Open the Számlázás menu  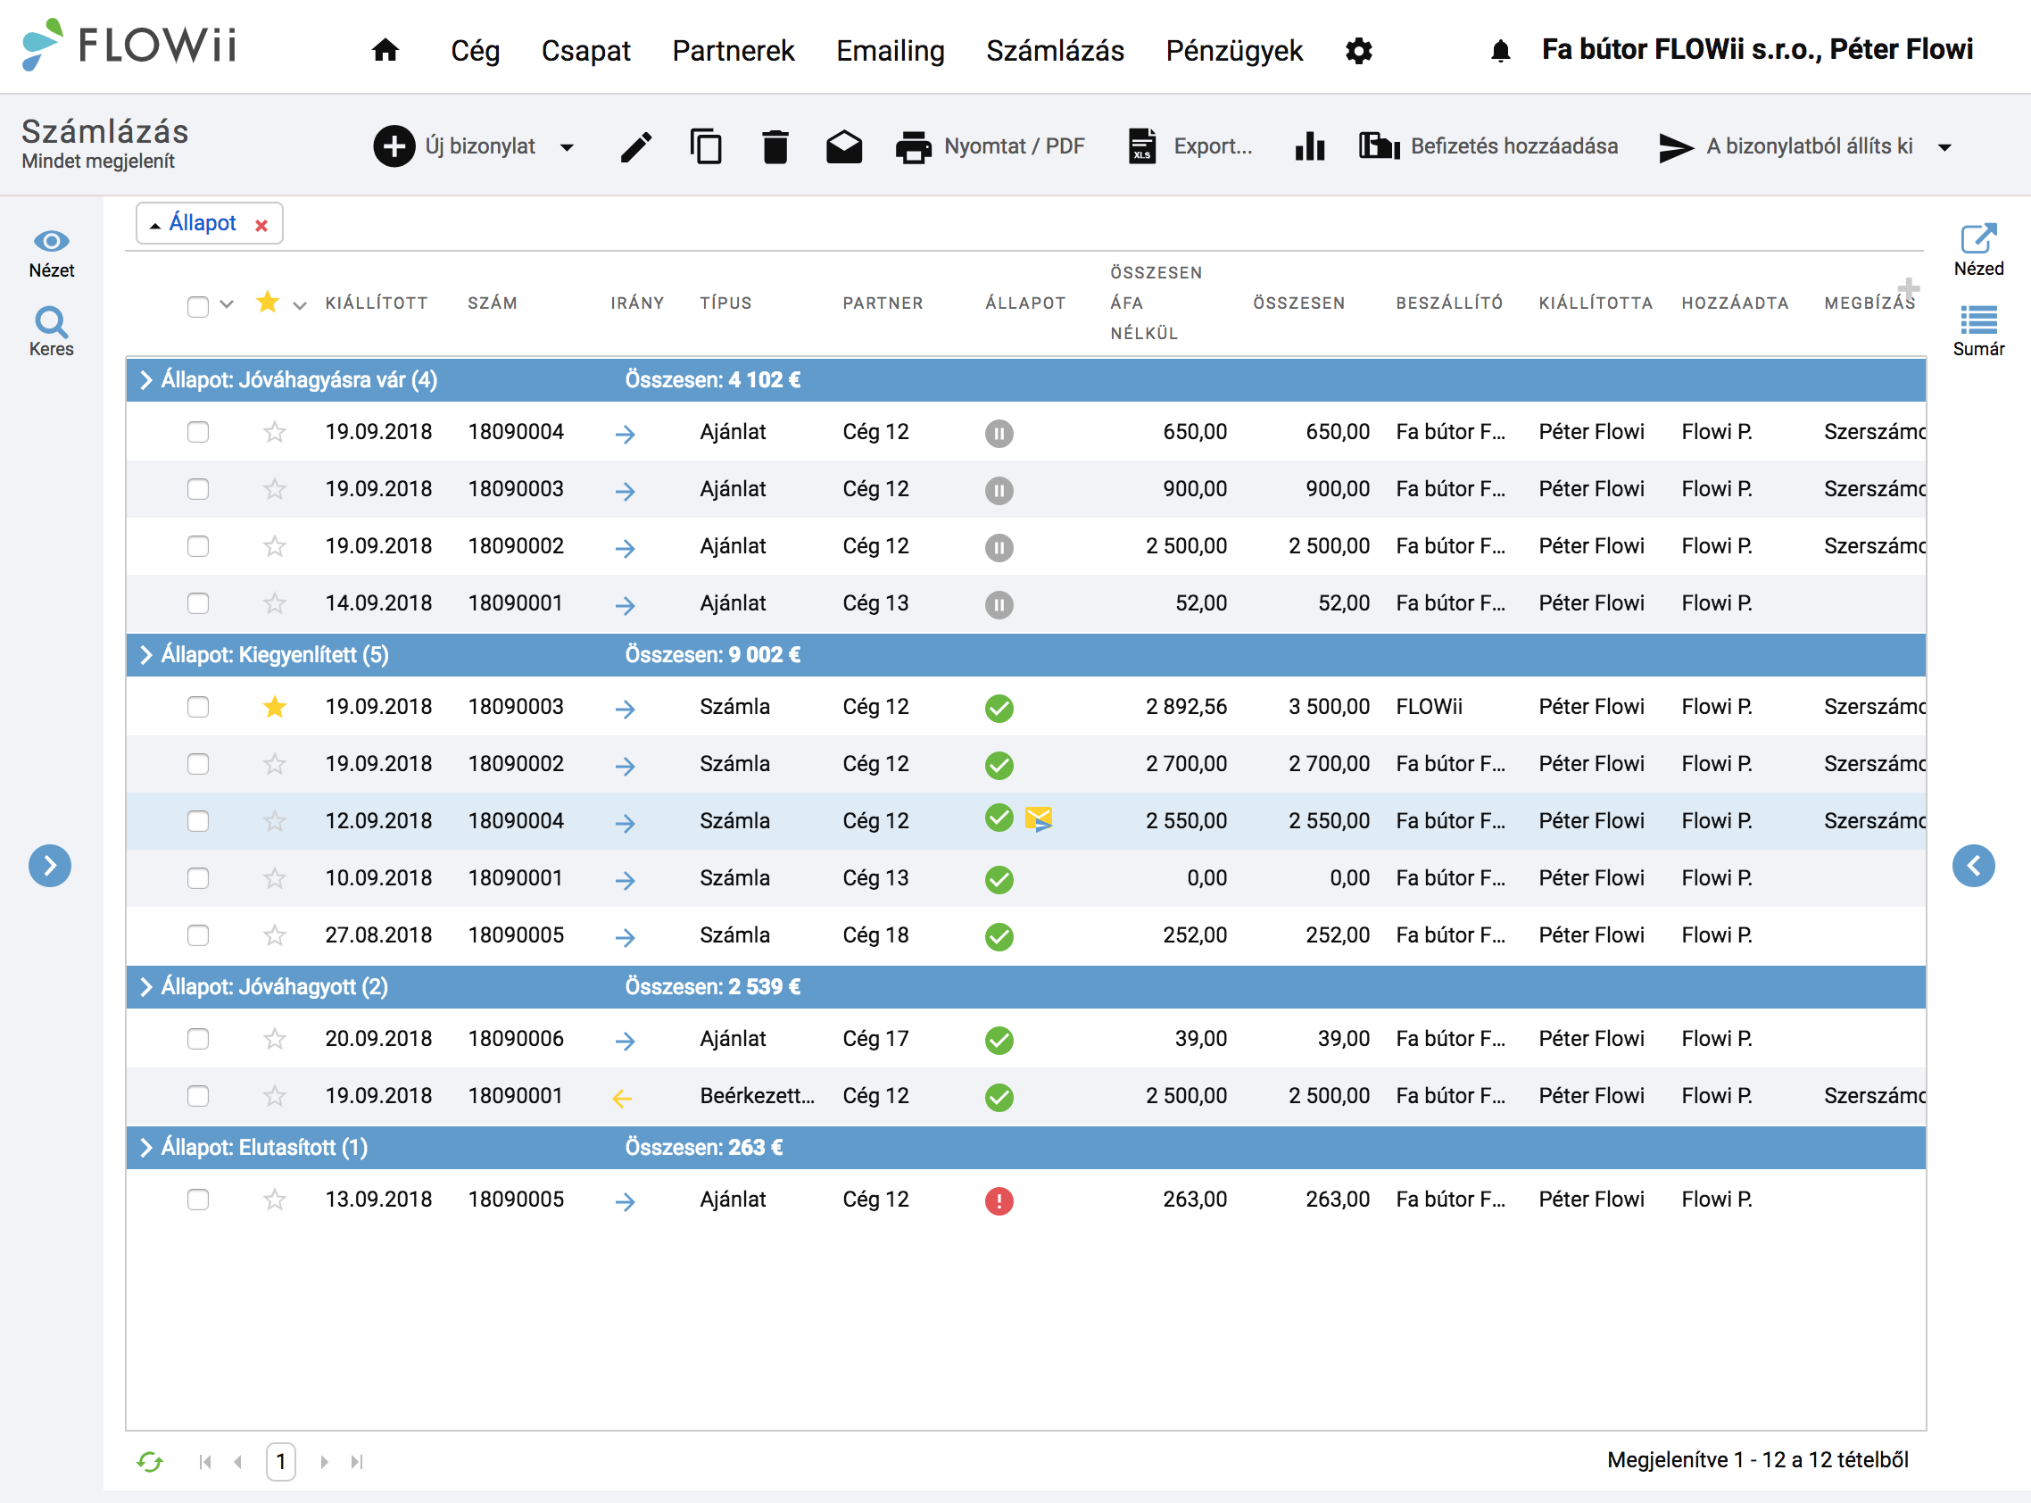(x=1055, y=51)
